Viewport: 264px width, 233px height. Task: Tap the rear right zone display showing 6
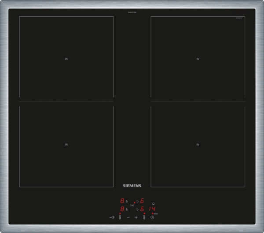(142, 201)
